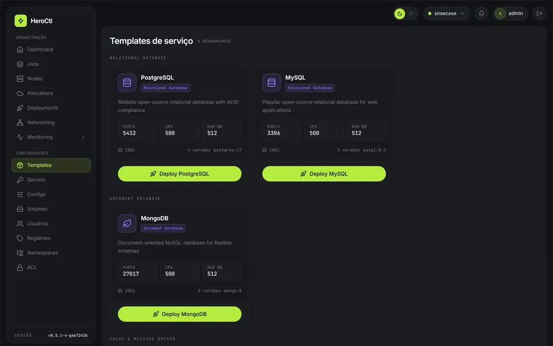Viewport: 553px width, 346px height.
Task: Open the ACL menu item
Action: point(51,267)
